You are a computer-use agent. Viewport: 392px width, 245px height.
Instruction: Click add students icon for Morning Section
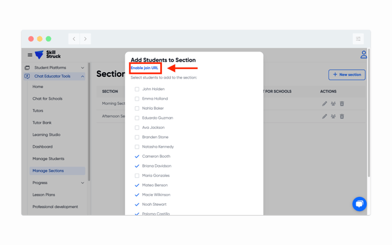point(333,104)
